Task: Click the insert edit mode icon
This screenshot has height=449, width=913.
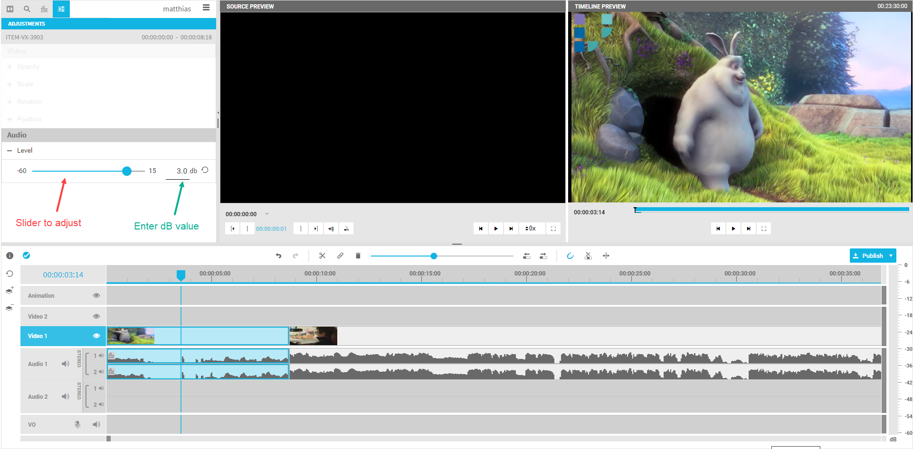Action: (527, 256)
